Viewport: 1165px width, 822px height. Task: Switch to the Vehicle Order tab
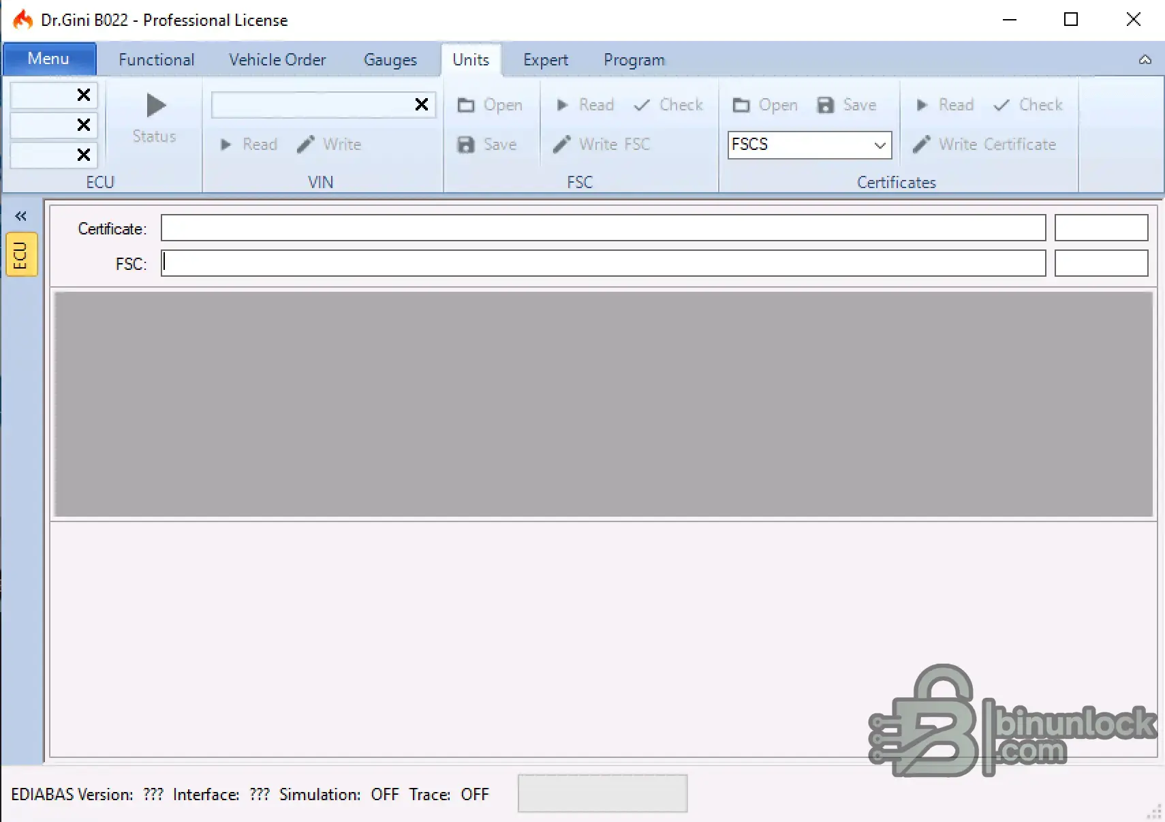pyautogui.click(x=277, y=60)
